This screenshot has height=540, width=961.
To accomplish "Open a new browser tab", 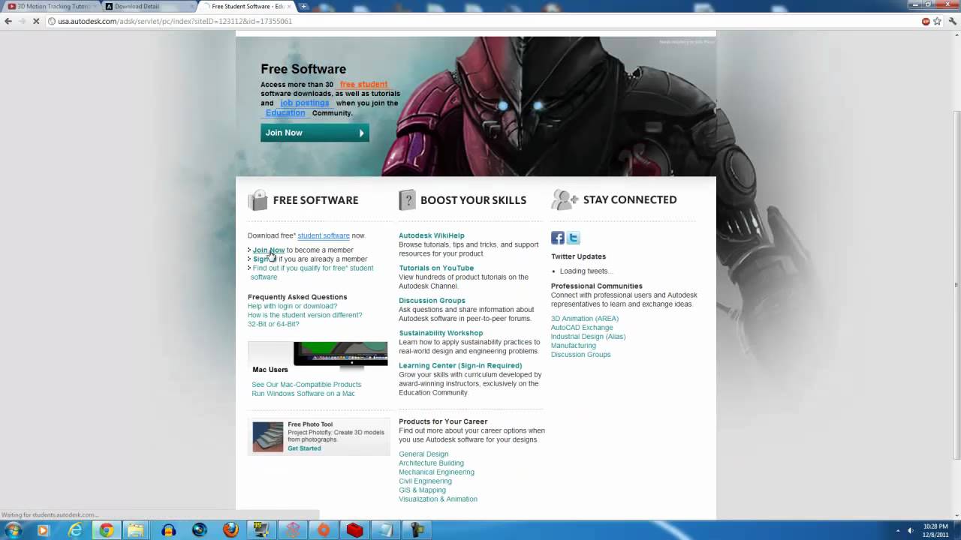I will 303,6.
